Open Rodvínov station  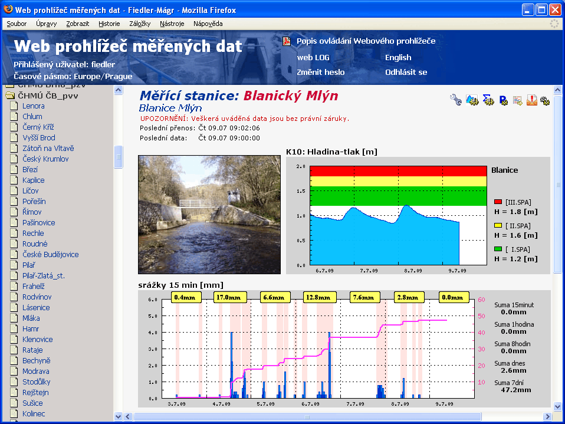(37, 297)
